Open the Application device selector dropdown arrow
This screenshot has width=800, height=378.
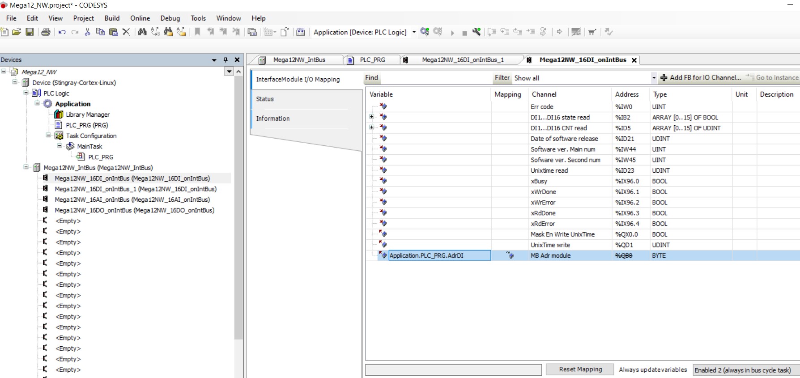(414, 32)
